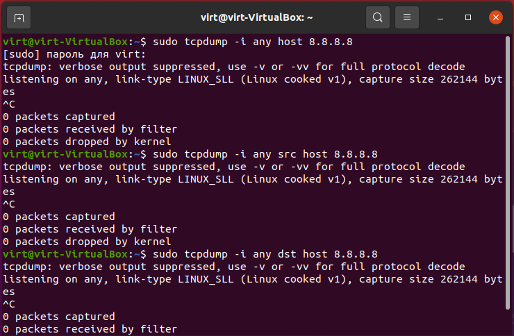Open a new terminal tab
The image size is (514, 336).
click(19, 17)
